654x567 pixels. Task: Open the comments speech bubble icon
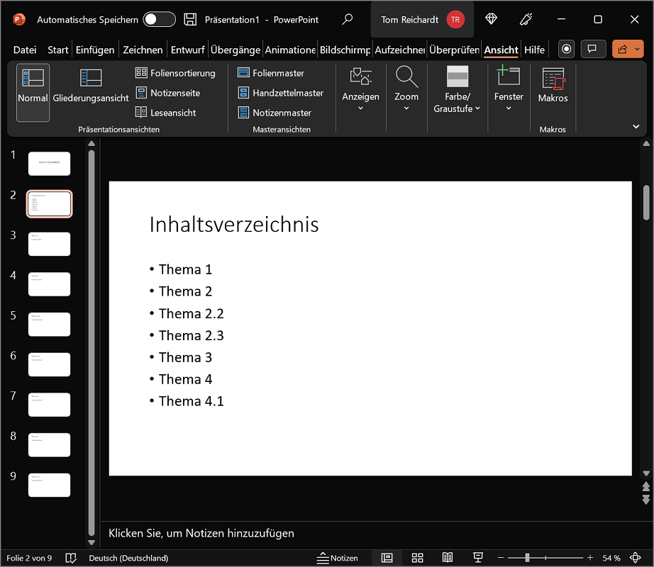pos(593,49)
